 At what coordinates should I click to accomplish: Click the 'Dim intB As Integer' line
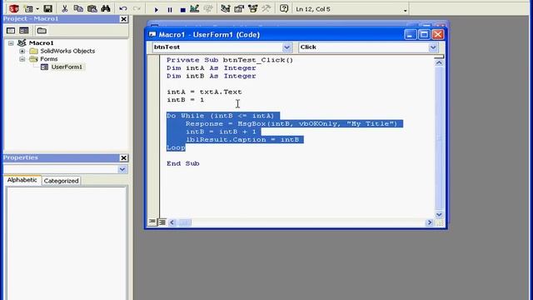click(x=211, y=76)
